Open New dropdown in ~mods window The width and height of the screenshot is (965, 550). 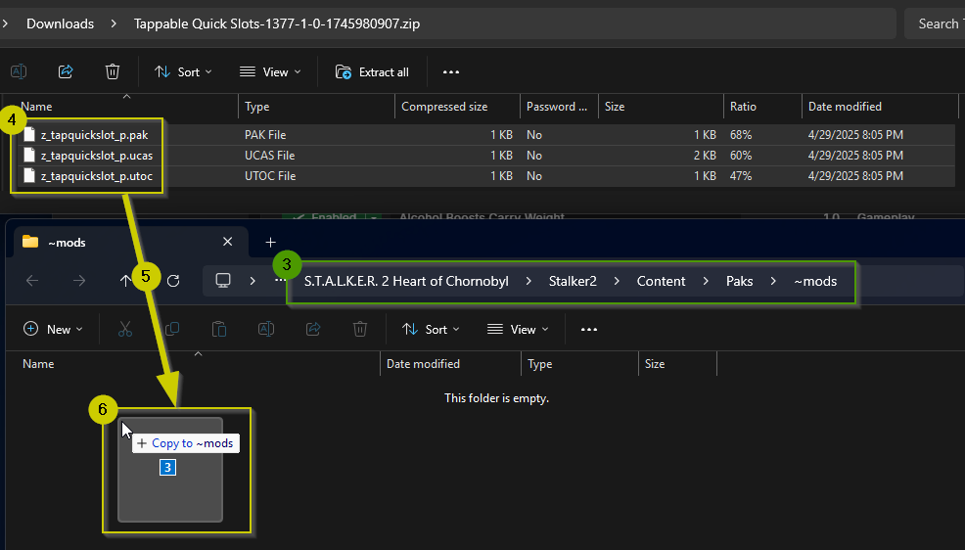point(53,329)
